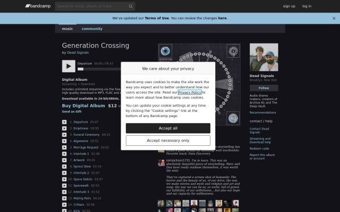Open the music tab

point(67,29)
